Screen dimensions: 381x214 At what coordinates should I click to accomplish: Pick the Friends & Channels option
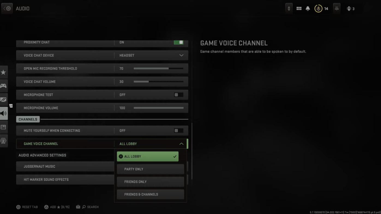point(150,194)
